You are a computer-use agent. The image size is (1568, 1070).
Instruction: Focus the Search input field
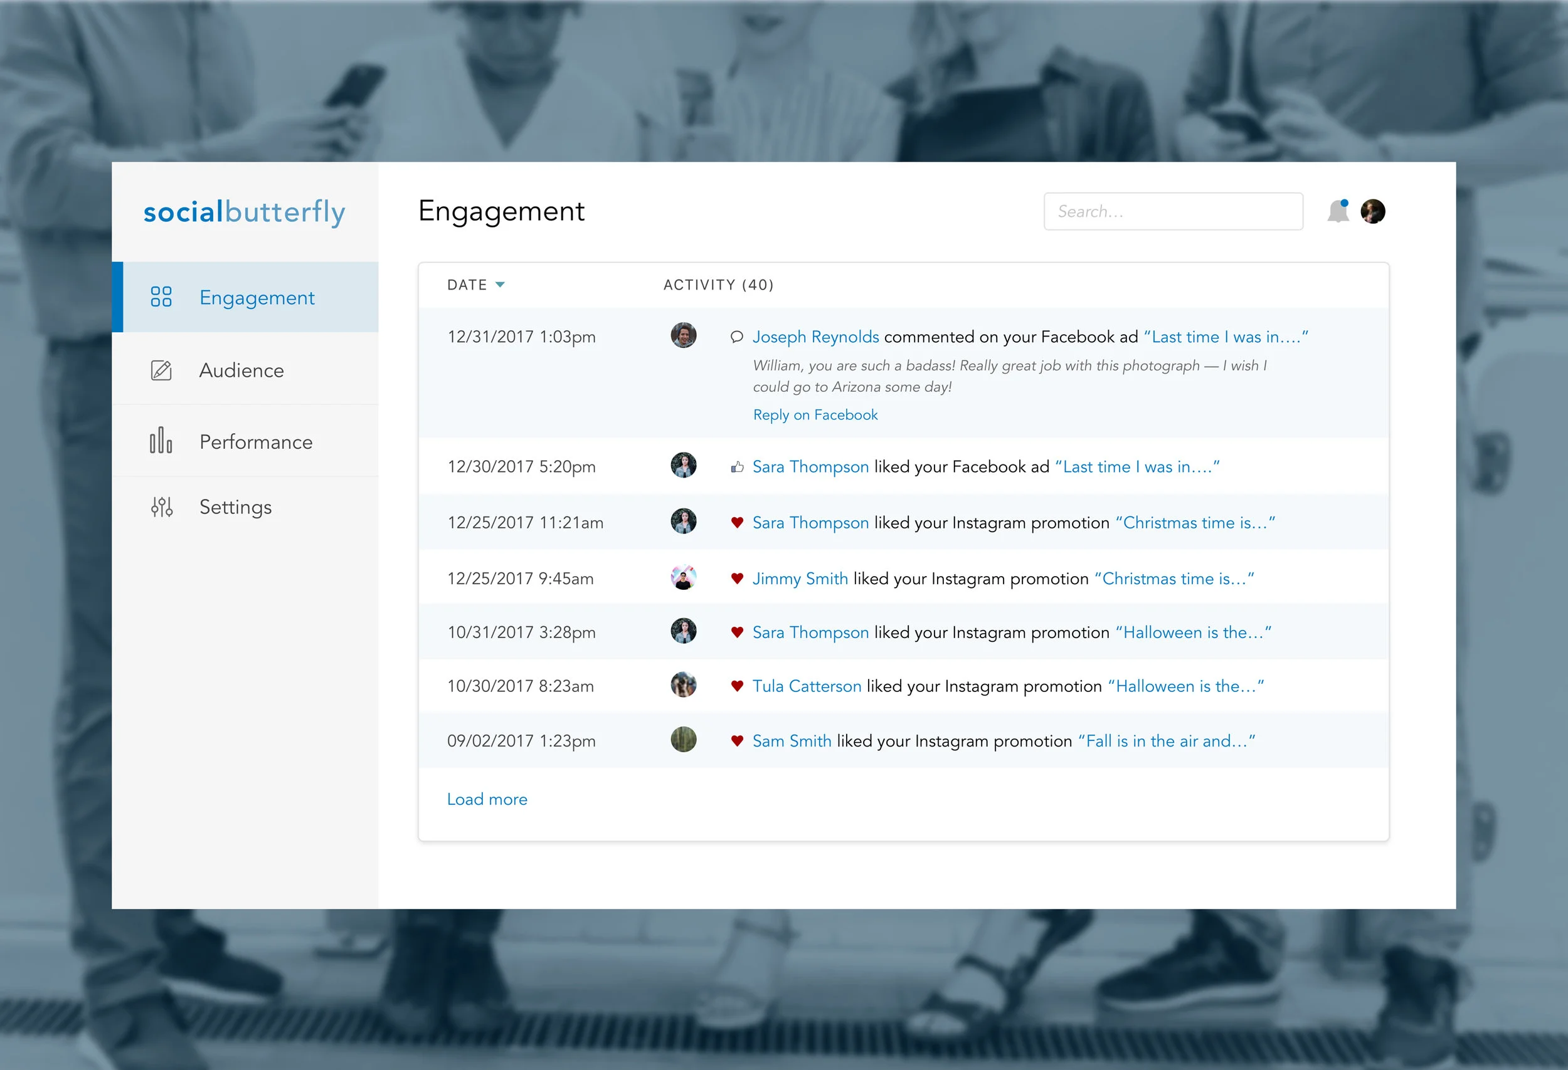point(1173,212)
